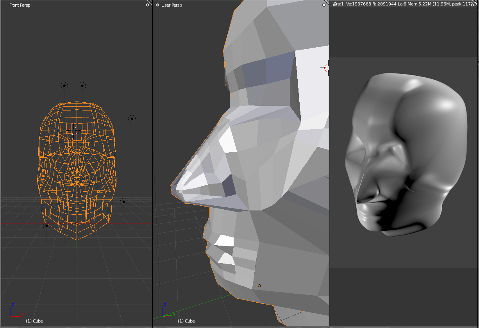The image size is (479, 328).
Task: Select the lamp icon beside the head's right cheek
Action: [132, 118]
